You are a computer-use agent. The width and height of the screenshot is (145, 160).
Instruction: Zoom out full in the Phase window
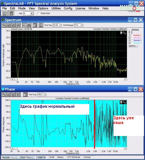[18, 94]
